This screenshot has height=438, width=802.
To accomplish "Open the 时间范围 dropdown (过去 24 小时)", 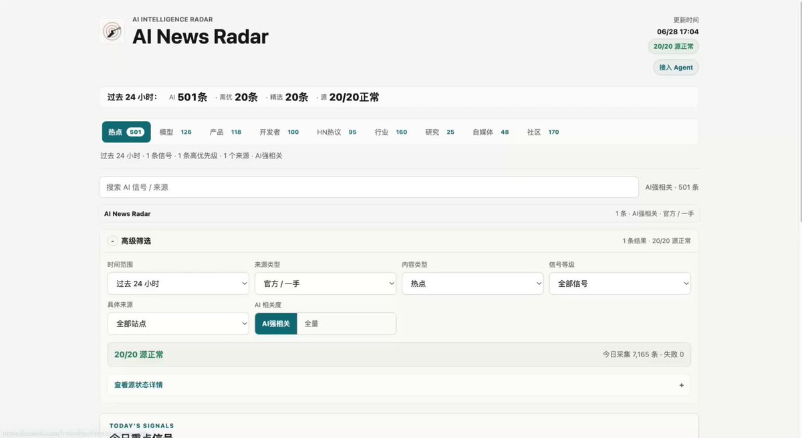I will [178, 284].
